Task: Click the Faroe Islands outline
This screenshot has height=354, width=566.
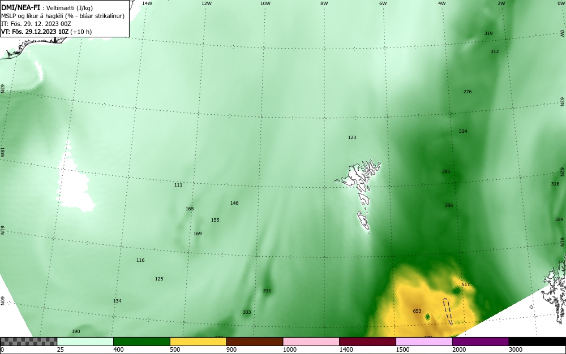Action: pos(358,196)
